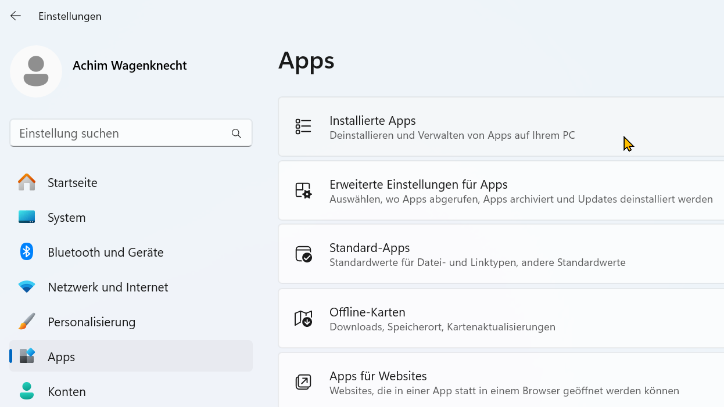Click the Konten person icon
The width and height of the screenshot is (724, 407).
tap(27, 391)
